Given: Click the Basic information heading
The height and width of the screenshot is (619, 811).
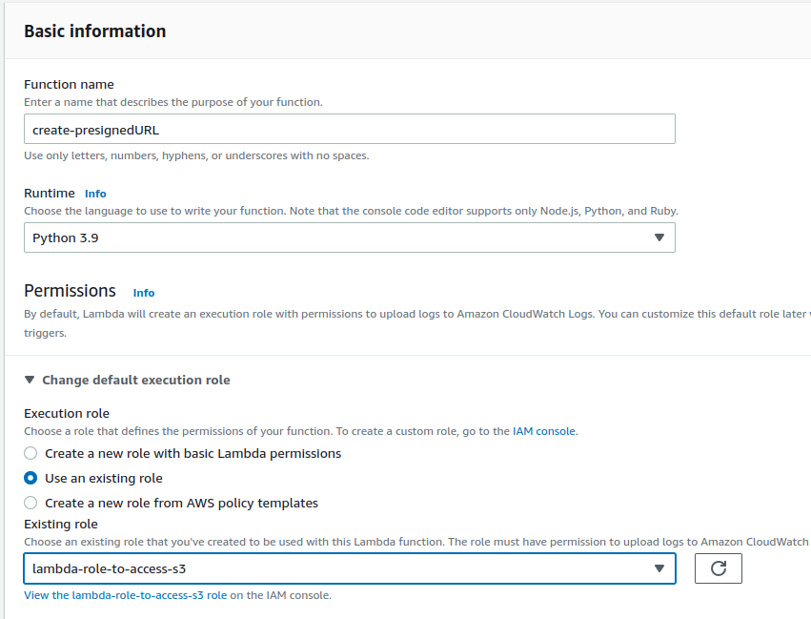Looking at the screenshot, I should click(94, 31).
